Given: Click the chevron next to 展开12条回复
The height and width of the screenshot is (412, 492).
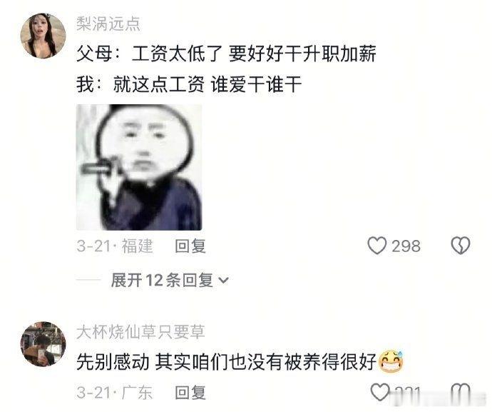Looking at the screenshot, I should [x=223, y=280].
